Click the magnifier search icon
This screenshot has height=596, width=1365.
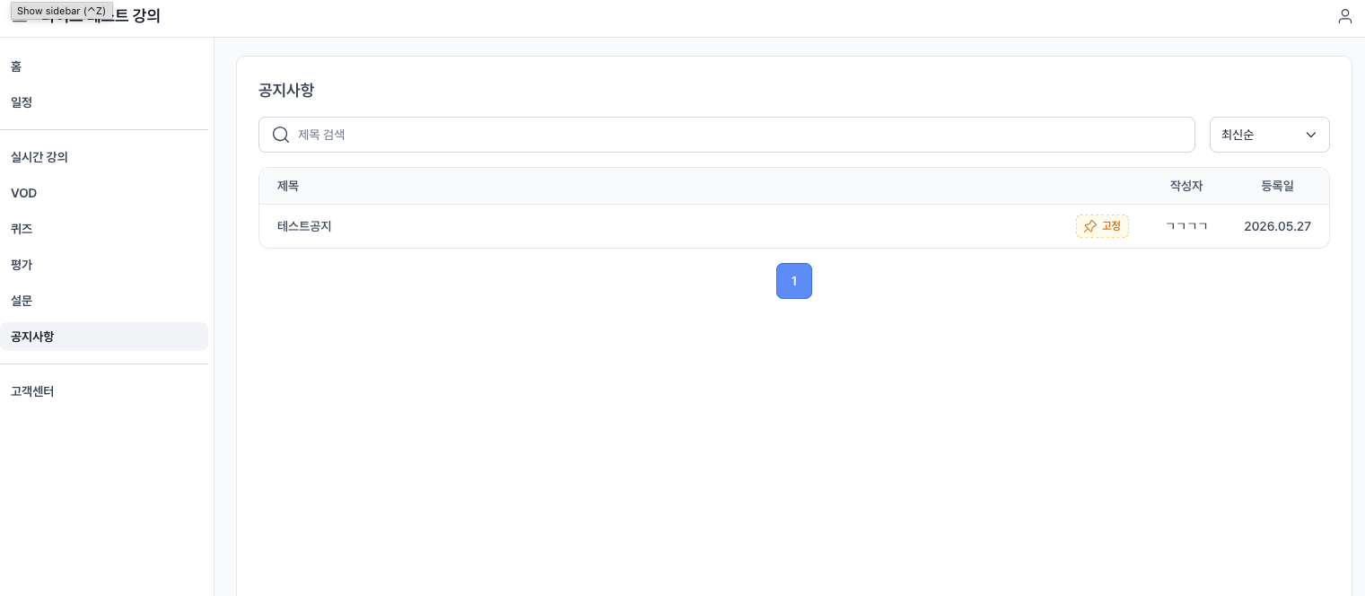tap(280, 135)
